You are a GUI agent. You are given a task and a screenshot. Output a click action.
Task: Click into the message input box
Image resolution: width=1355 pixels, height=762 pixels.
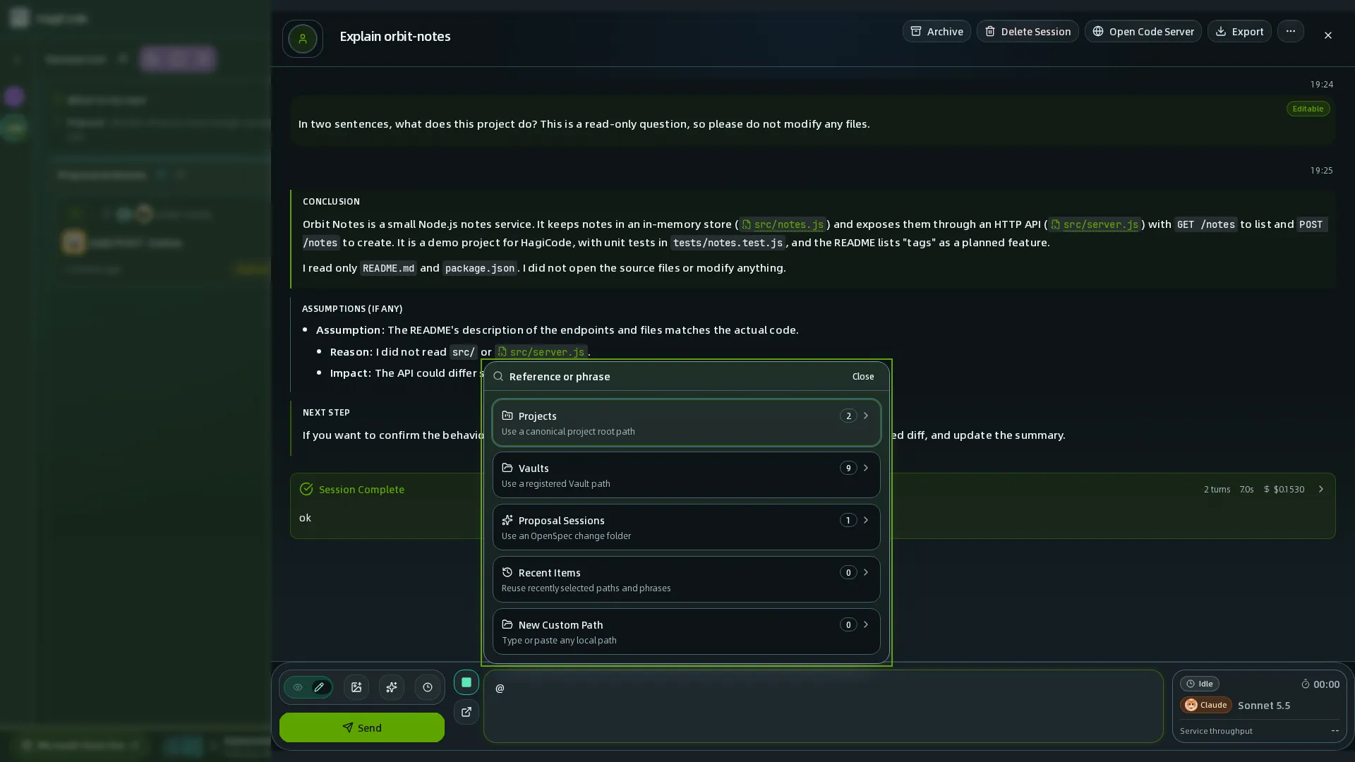pyautogui.click(x=823, y=706)
